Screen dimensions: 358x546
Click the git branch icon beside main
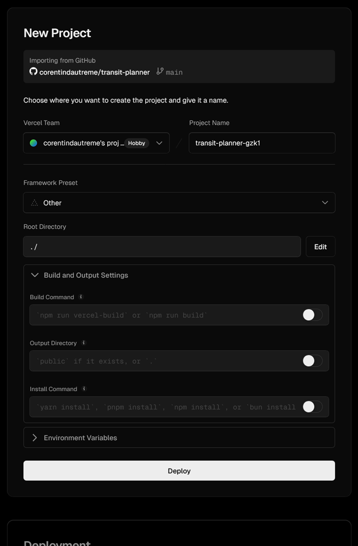(160, 71)
